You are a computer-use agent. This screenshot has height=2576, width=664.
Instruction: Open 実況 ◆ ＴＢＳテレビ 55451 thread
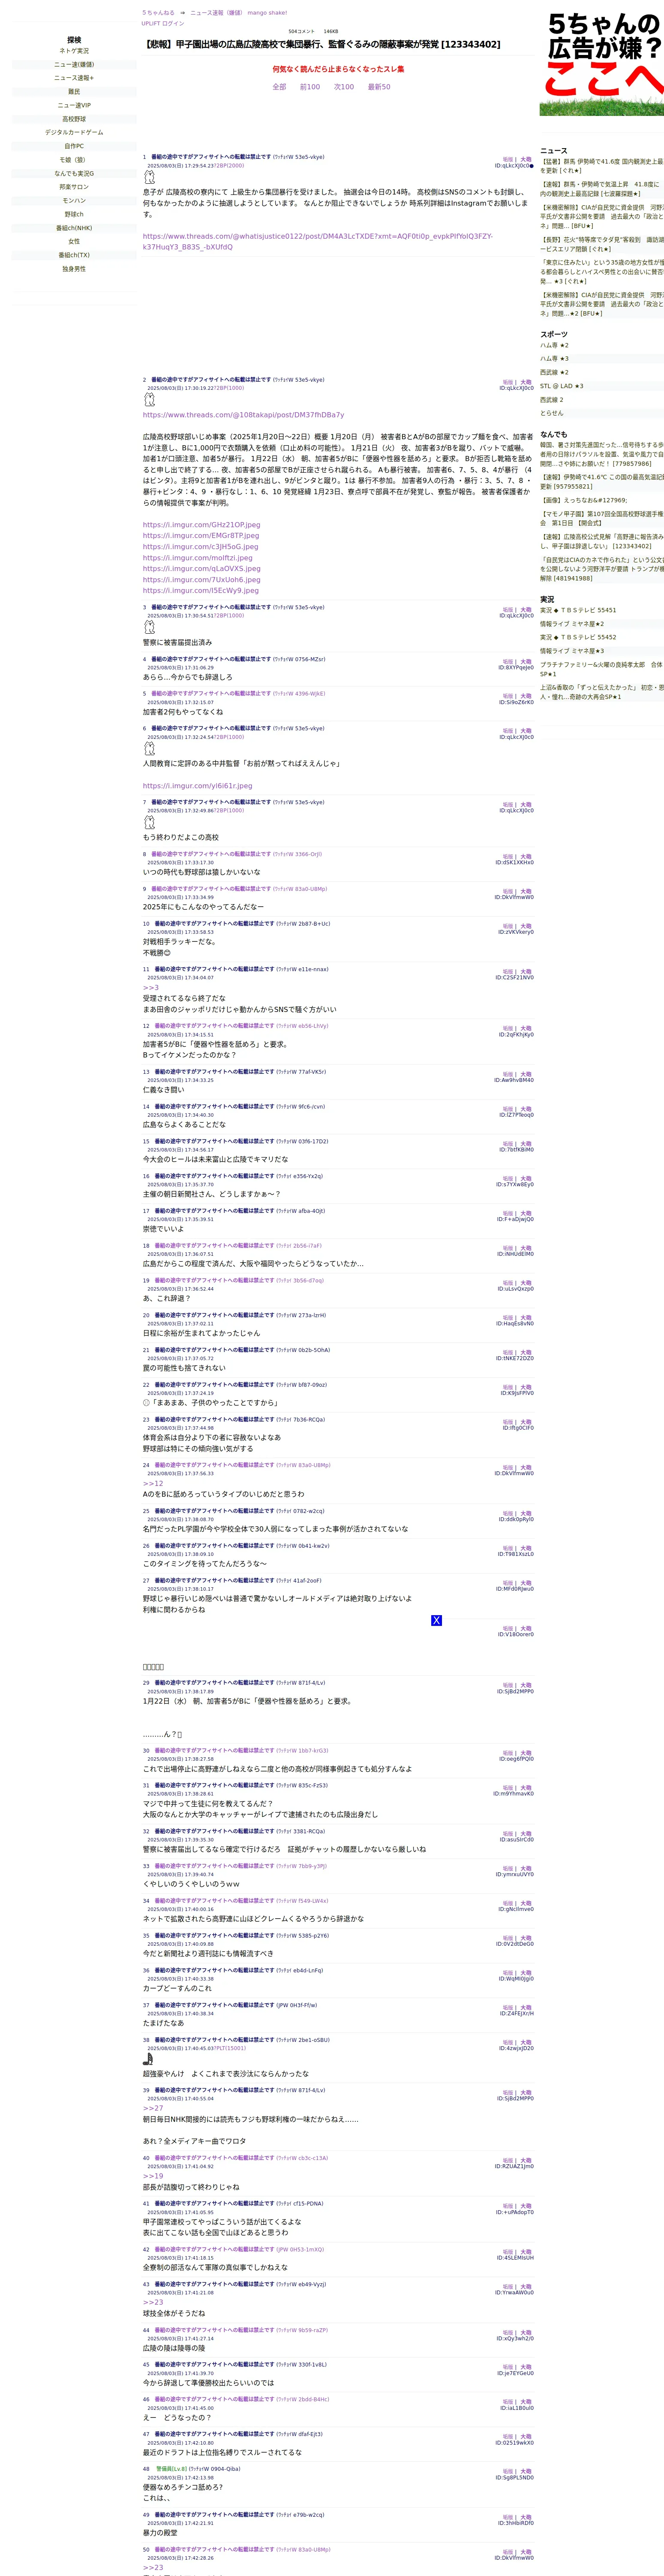click(578, 610)
